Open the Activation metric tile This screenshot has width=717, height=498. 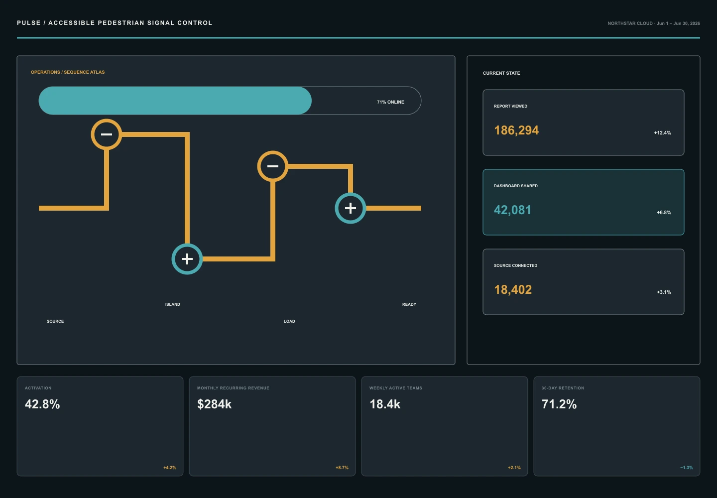click(x=100, y=426)
